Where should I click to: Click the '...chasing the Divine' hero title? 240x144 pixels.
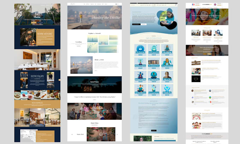point(104,18)
